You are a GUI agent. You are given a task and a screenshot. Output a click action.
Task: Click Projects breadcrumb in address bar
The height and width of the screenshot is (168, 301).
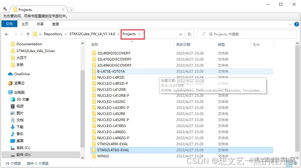click(129, 34)
